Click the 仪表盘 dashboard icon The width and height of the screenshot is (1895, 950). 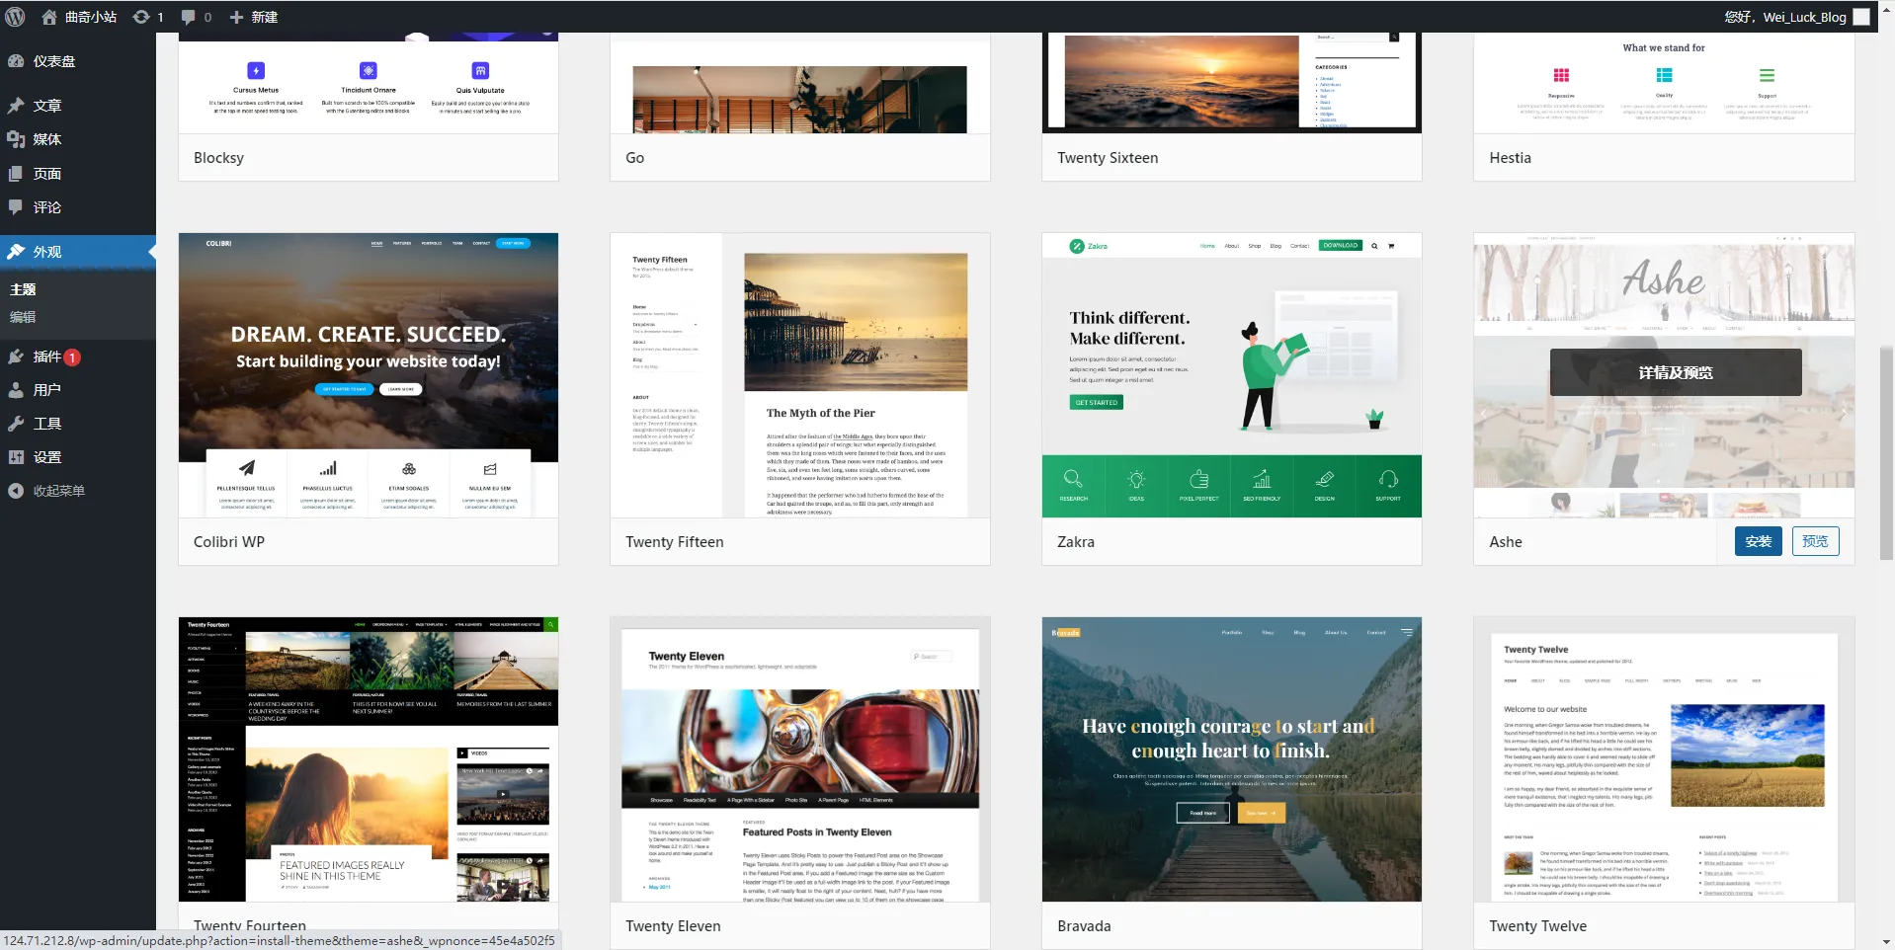point(16,61)
